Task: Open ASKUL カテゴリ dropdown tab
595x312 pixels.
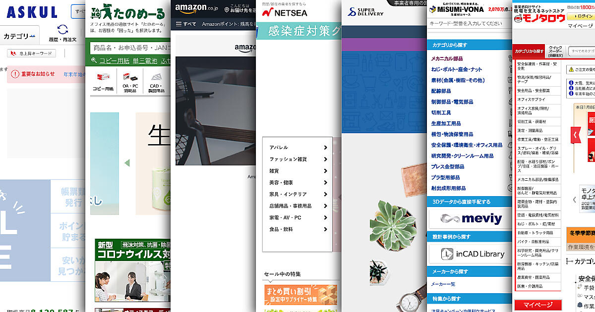Action: pos(19,36)
